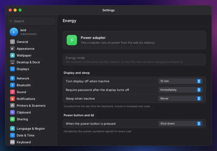Select Bluetooth label in the sidebar

pos(24,85)
